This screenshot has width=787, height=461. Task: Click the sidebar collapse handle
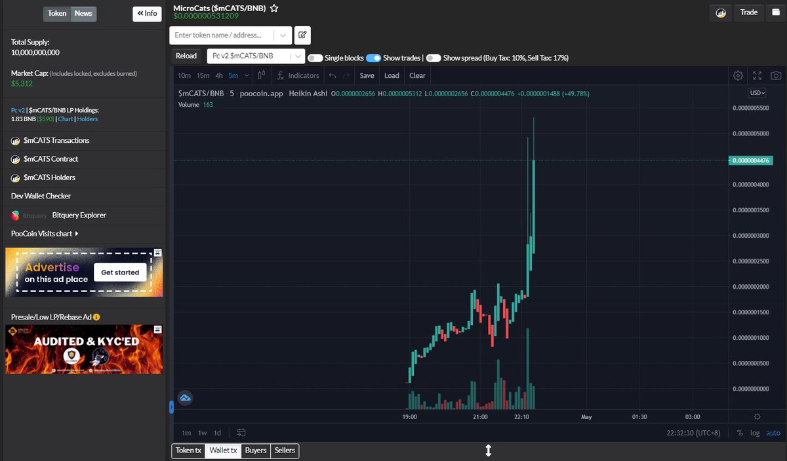click(172, 407)
